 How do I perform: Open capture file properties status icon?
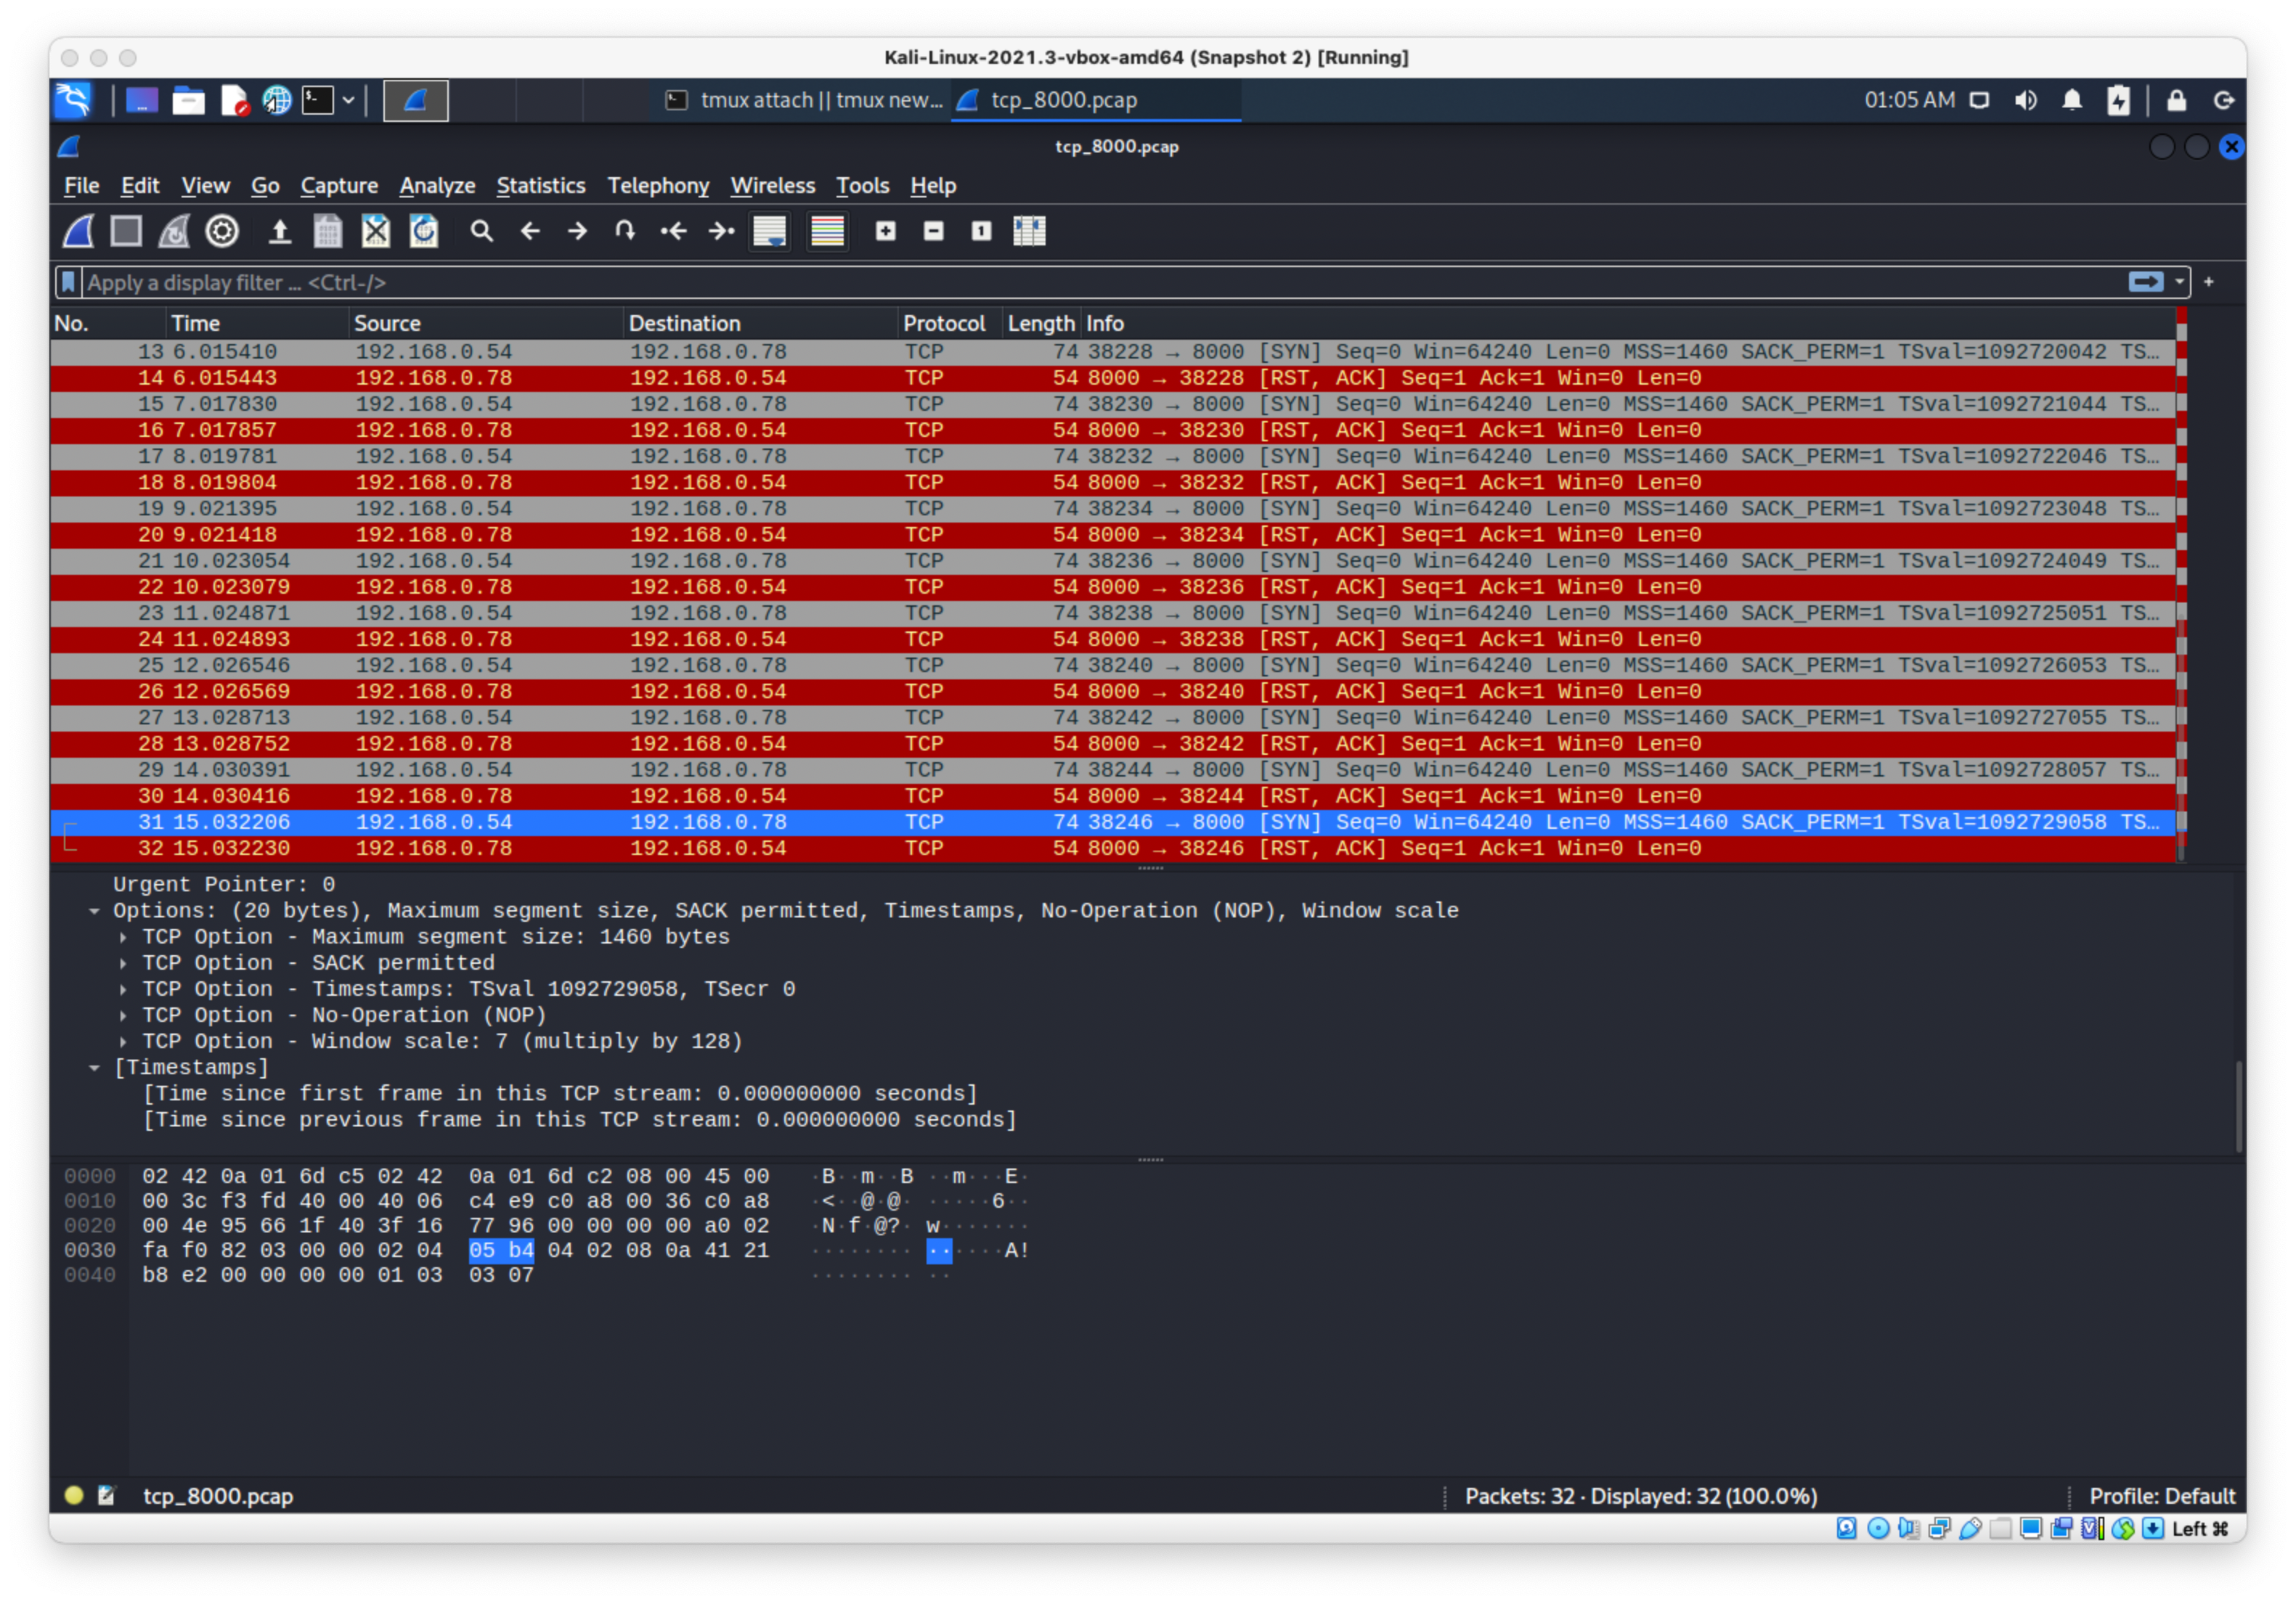click(x=107, y=1496)
